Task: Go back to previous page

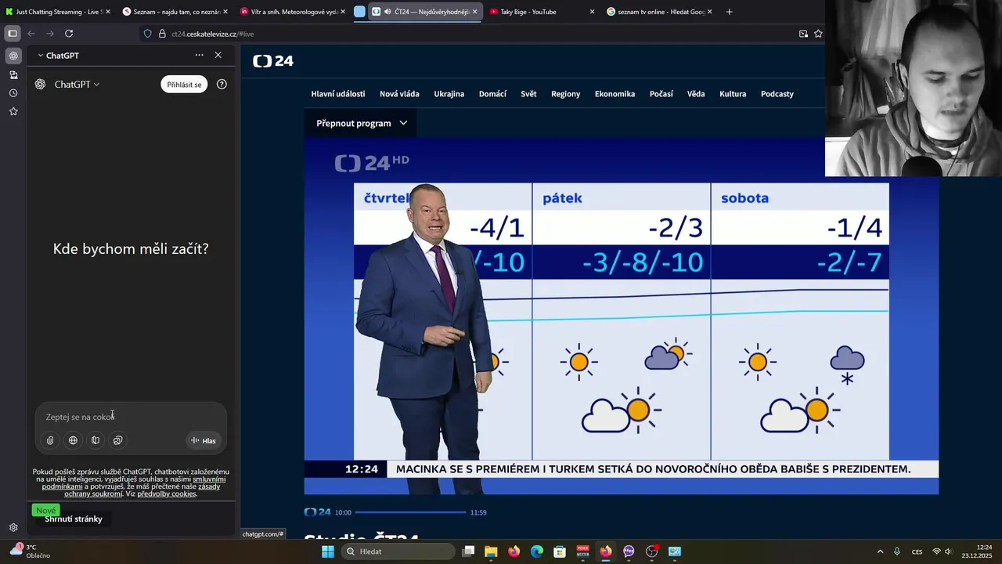Action: coord(31,34)
